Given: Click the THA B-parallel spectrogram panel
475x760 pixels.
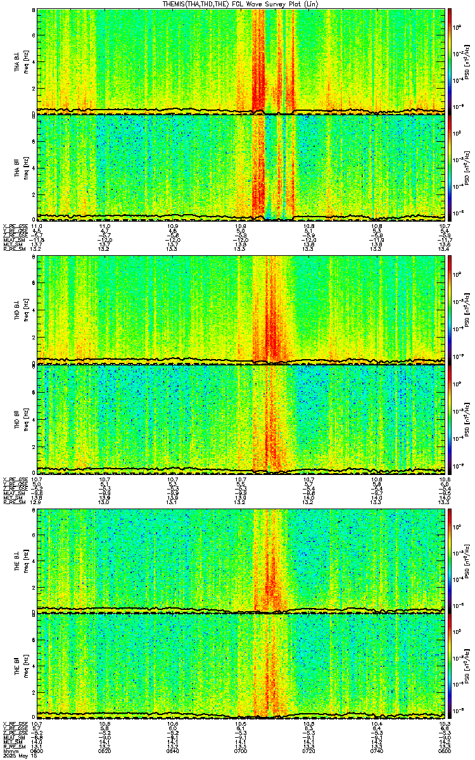Looking at the screenshot, I should click(241, 167).
